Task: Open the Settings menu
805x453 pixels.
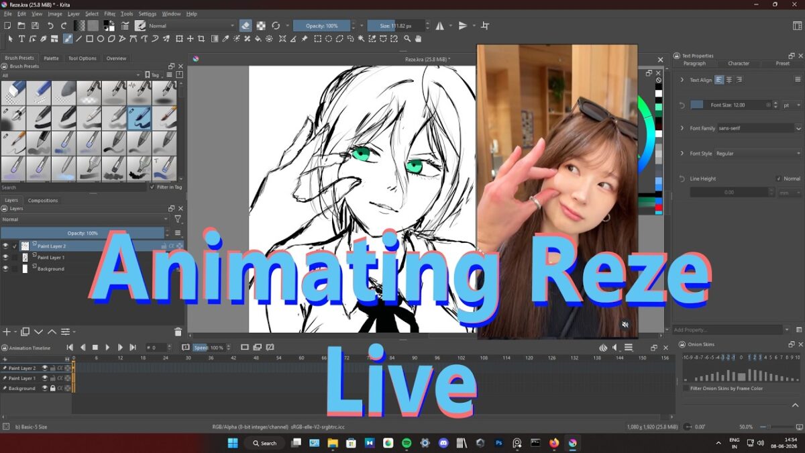Action: pos(147,13)
